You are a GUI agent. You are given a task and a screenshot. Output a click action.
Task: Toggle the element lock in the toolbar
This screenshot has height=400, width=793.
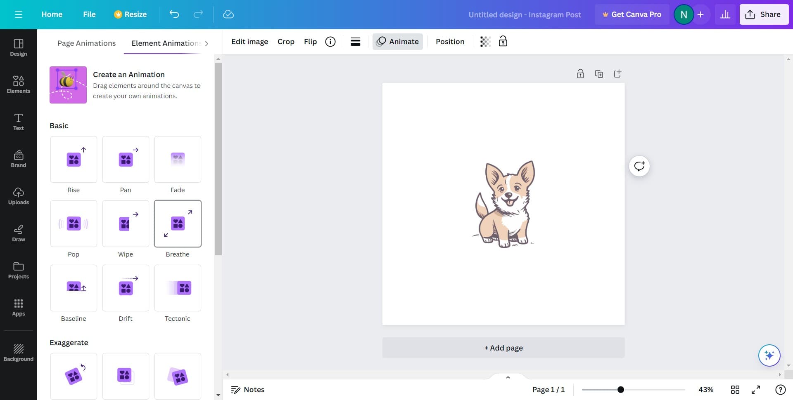click(503, 41)
